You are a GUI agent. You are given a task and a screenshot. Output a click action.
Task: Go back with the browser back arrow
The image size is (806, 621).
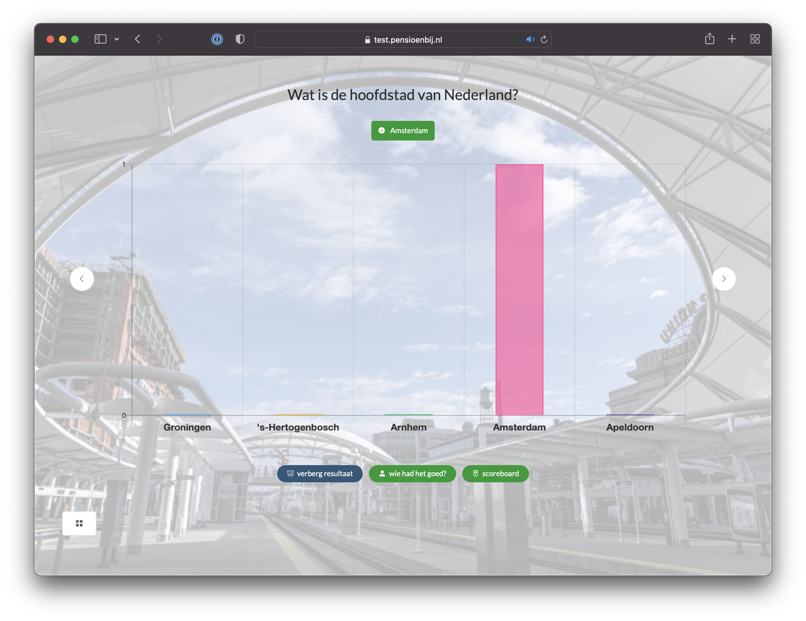pos(137,39)
